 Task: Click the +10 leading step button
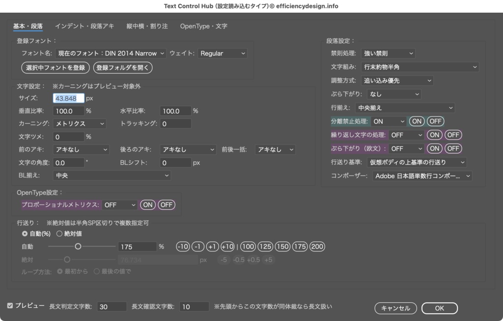227,247
